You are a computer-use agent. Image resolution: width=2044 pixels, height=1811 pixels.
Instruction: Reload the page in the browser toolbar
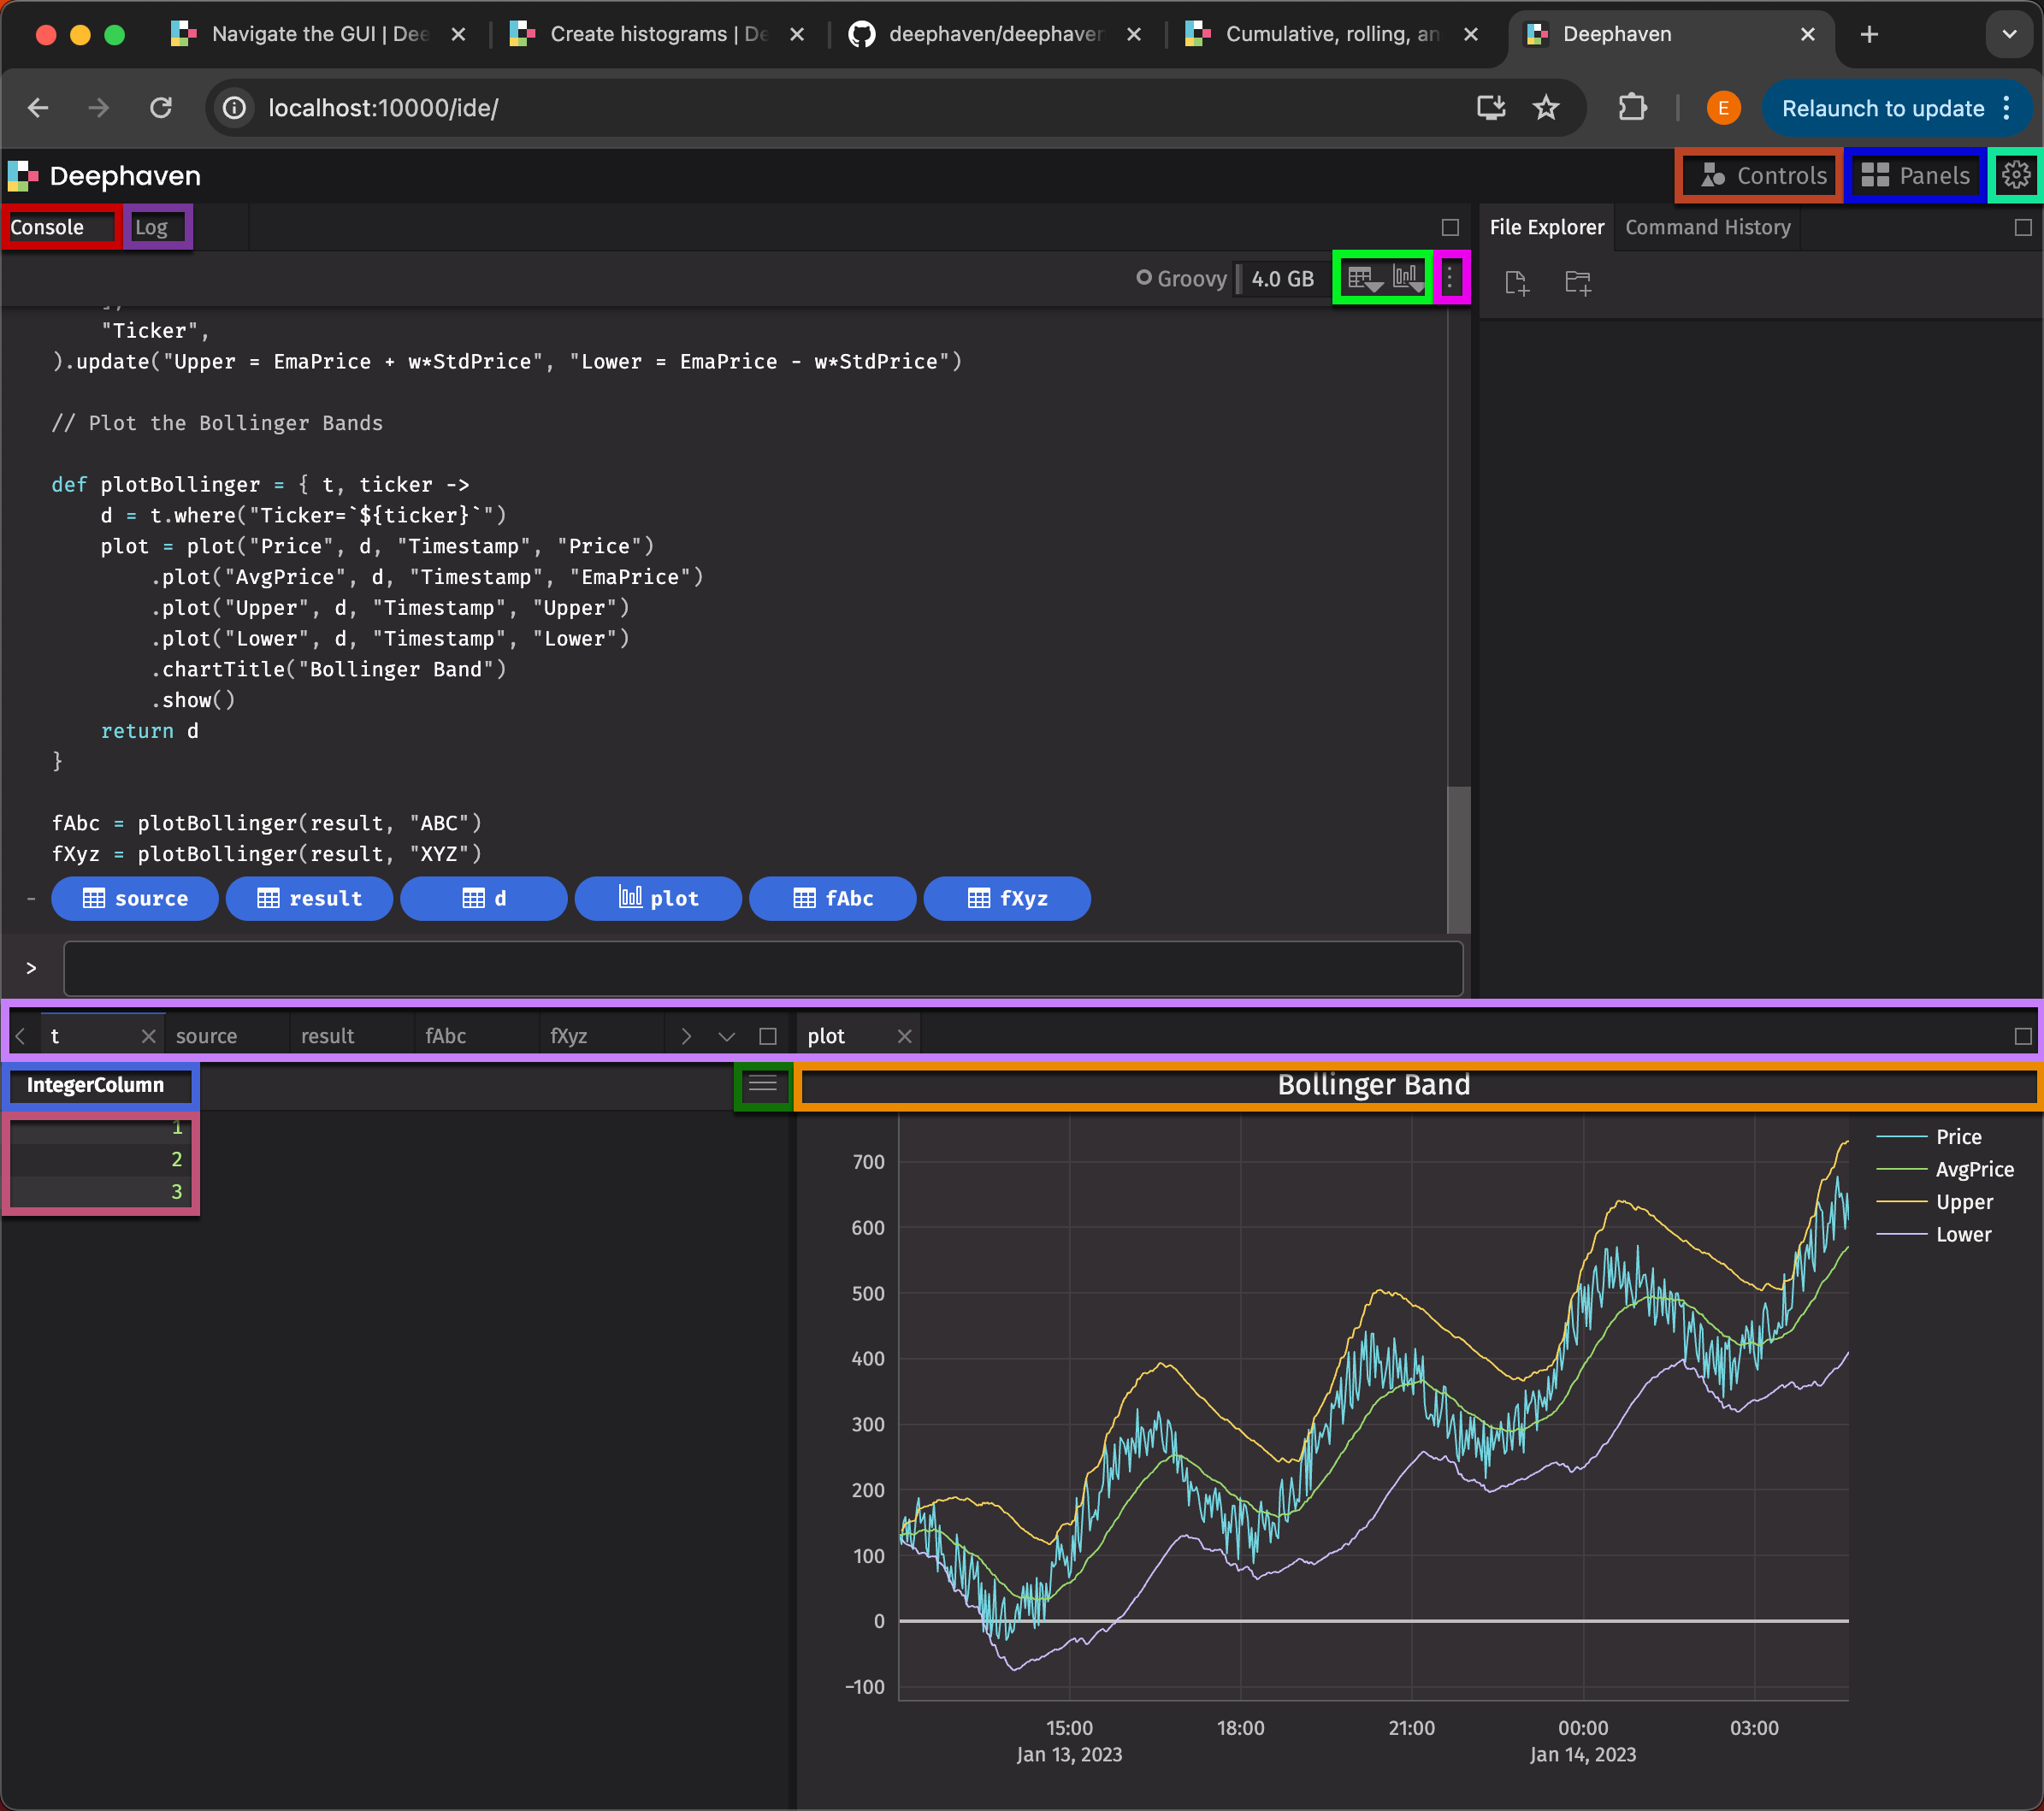point(161,108)
